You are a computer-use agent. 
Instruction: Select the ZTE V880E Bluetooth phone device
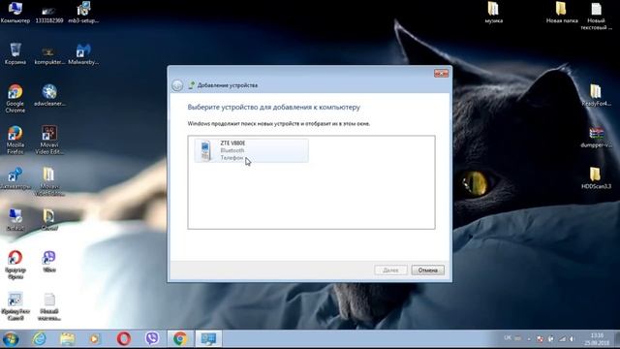tap(251, 150)
